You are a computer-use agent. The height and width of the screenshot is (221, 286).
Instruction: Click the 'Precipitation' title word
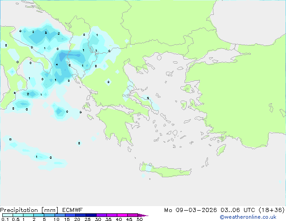19,210
